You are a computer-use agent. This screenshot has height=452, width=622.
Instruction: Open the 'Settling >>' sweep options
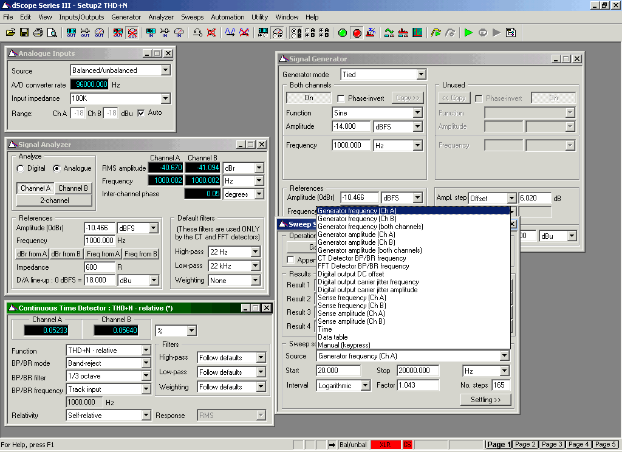[485, 400]
